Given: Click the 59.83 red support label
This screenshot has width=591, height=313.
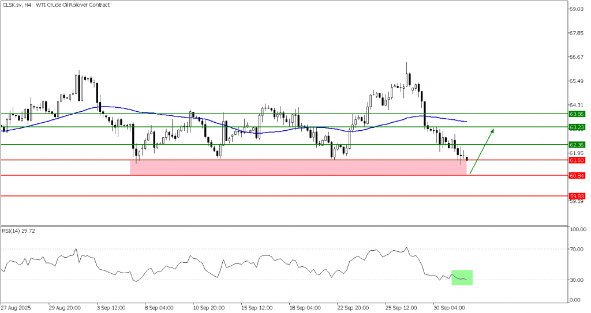Looking at the screenshot, I should [577, 196].
